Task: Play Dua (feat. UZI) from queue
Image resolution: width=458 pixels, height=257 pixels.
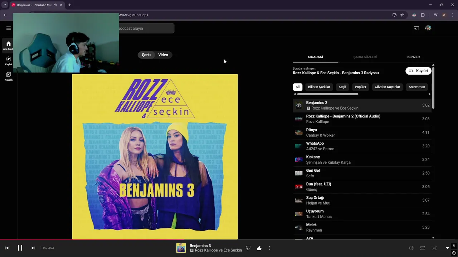Action: (362, 187)
